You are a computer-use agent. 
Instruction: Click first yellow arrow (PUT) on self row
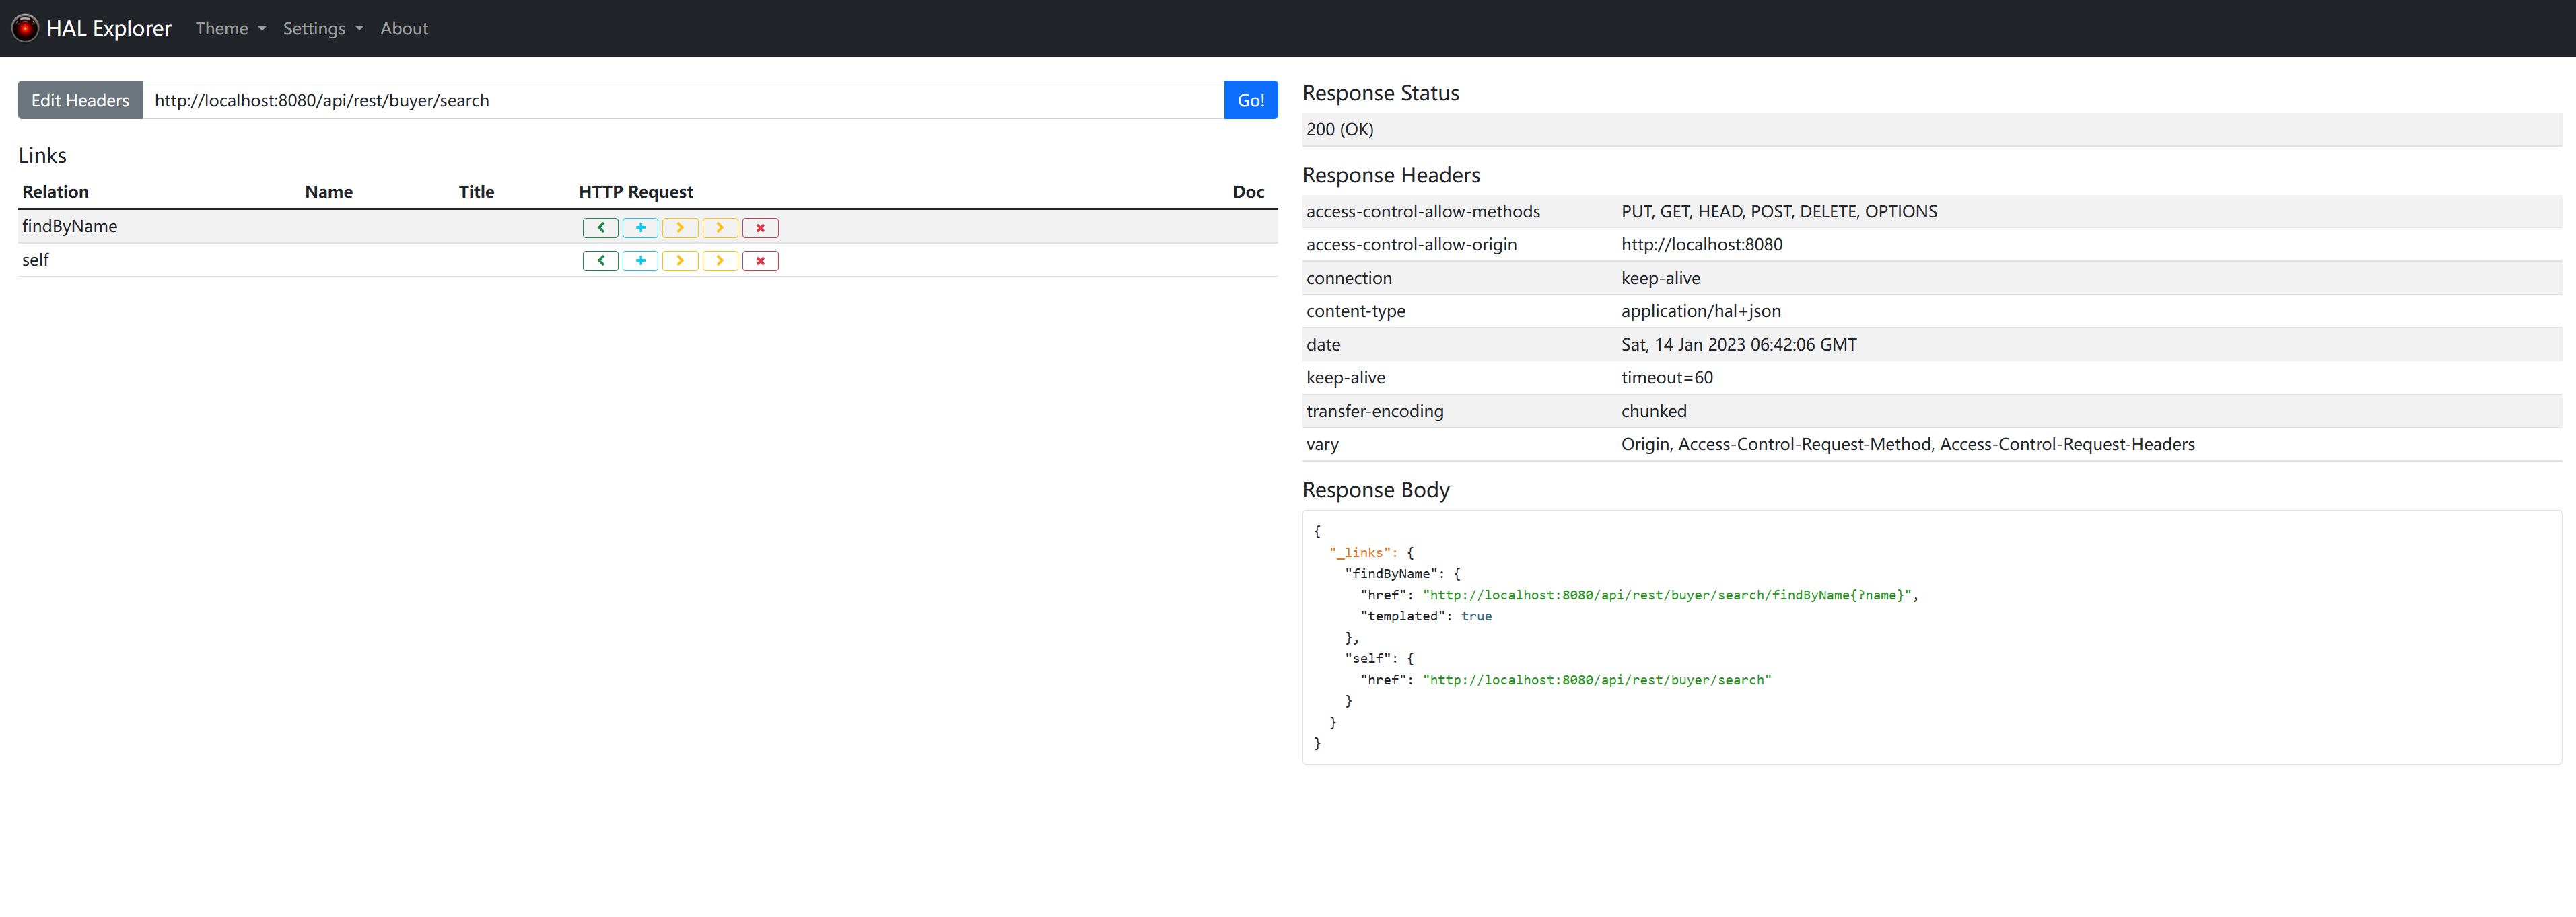680,261
